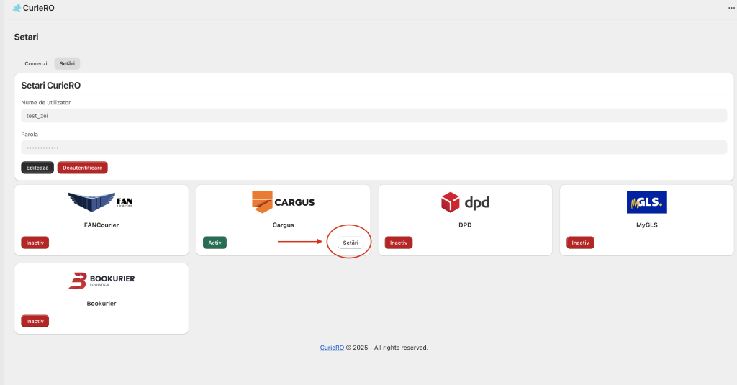The height and width of the screenshot is (385, 737).
Task: Click the Bookurier name label
Action: coord(101,303)
